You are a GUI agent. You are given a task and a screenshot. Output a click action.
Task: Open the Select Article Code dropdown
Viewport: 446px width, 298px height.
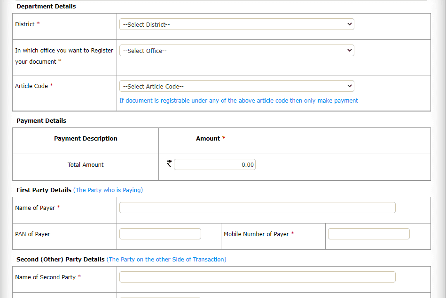(x=236, y=86)
